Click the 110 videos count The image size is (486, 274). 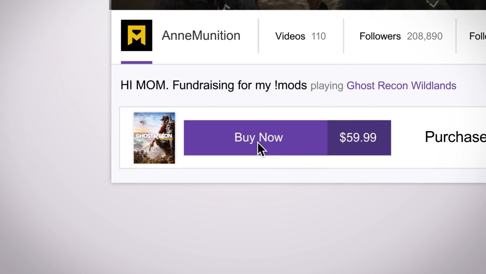point(319,36)
